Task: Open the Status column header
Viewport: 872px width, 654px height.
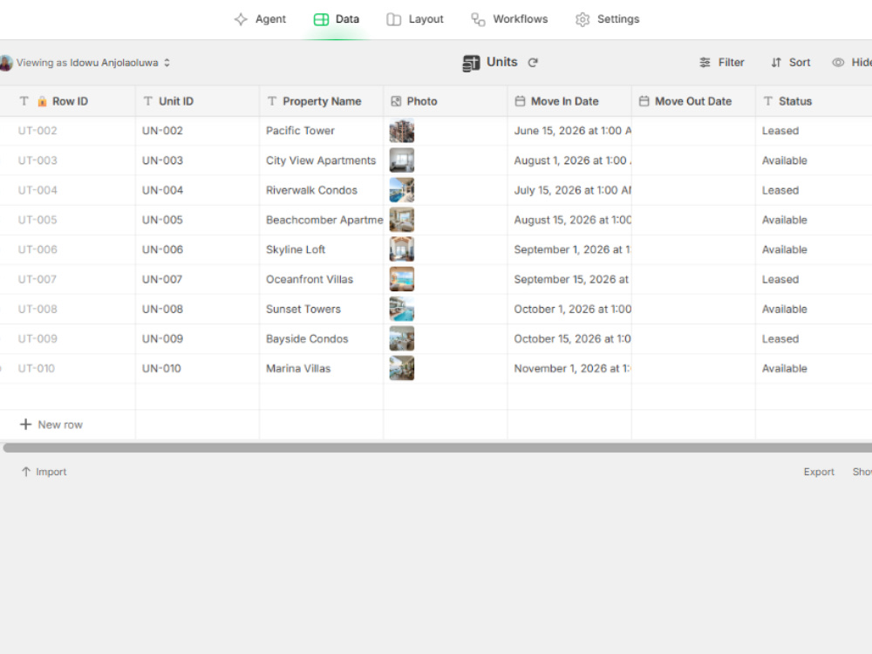Action: (x=814, y=101)
